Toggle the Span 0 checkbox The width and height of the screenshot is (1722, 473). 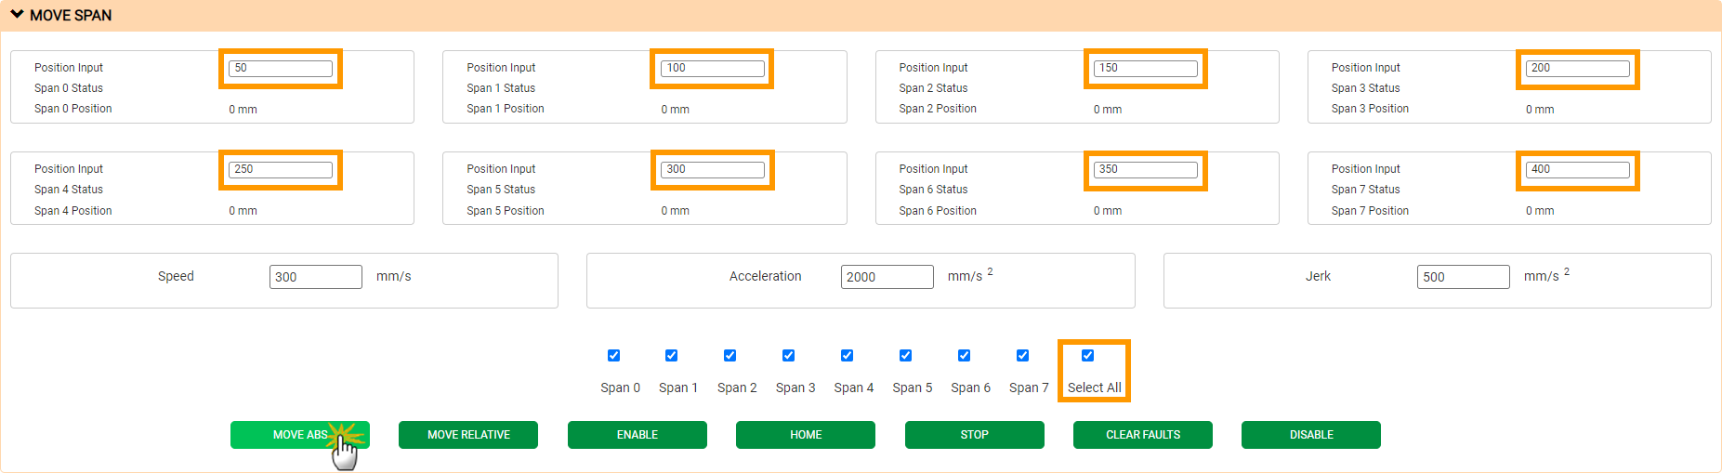tap(613, 356)
